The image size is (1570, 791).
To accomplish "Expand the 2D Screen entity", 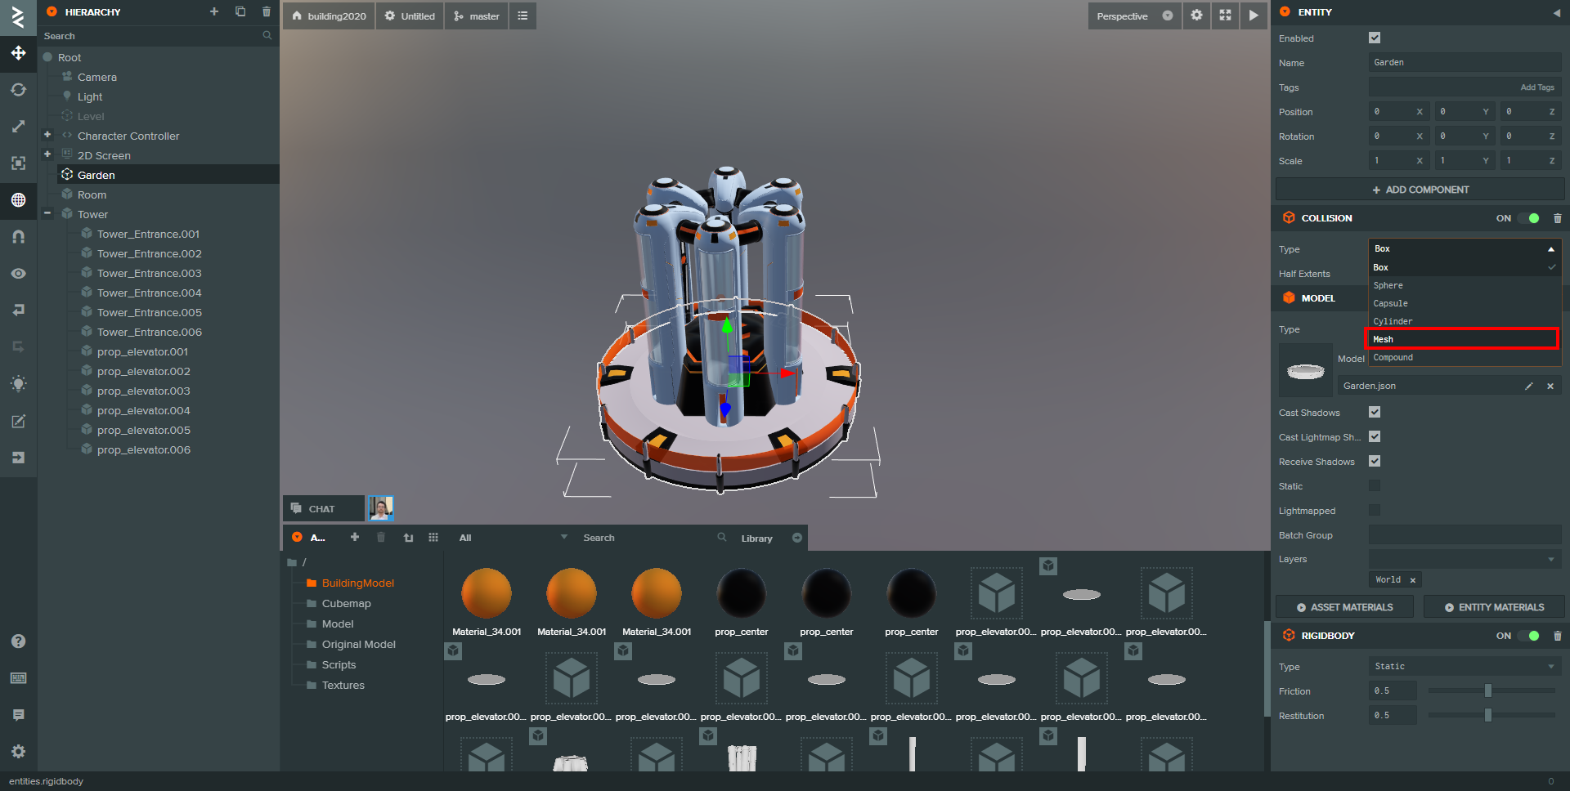I will click(x=47, y=154).
